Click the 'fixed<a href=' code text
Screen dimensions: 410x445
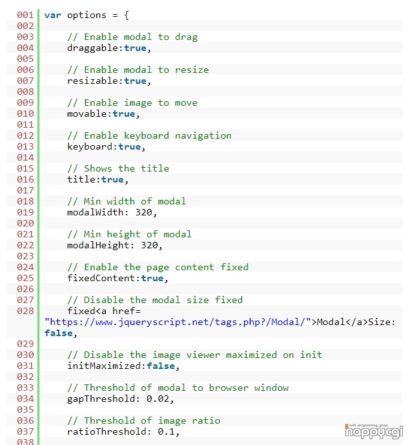(104, 311)
